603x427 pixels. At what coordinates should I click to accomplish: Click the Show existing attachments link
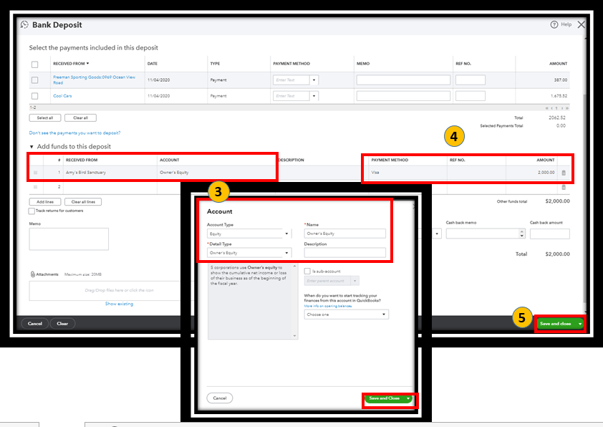point(119,304)
